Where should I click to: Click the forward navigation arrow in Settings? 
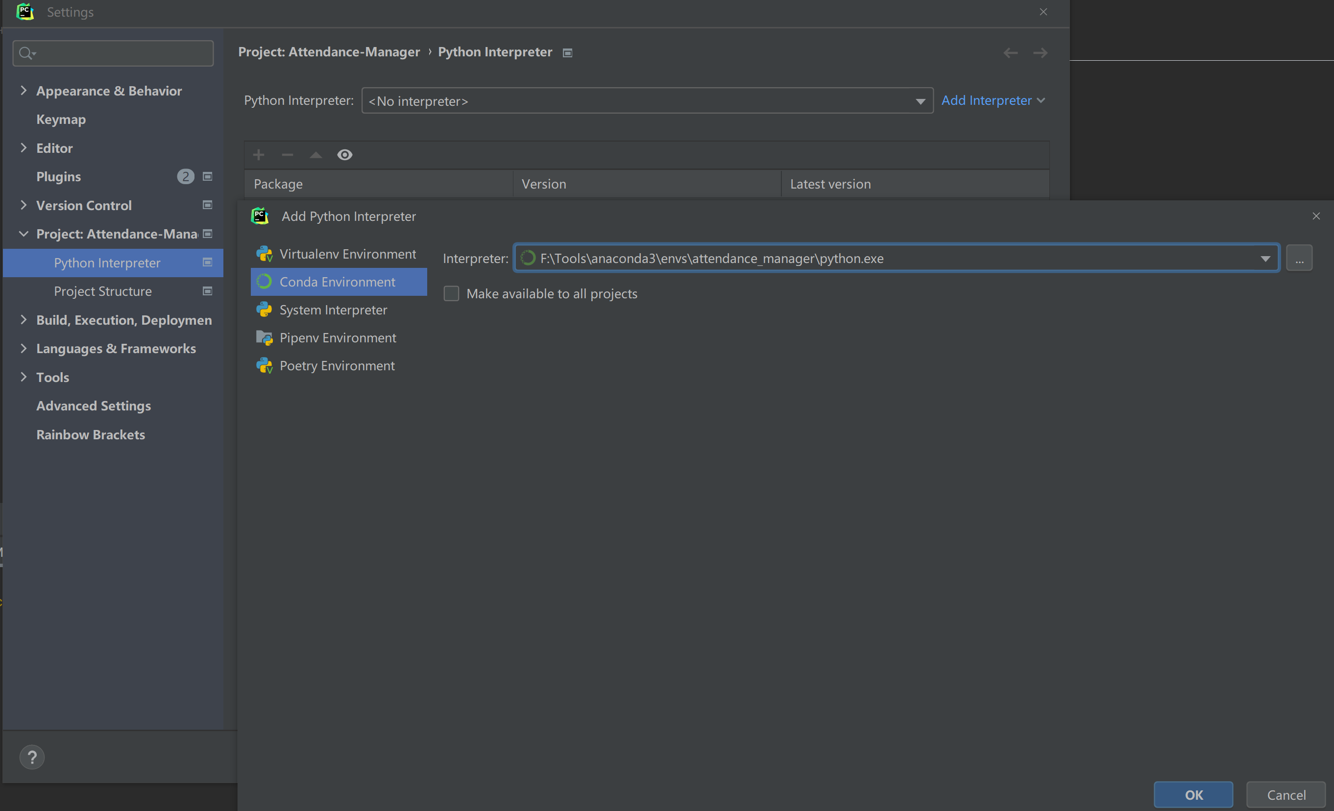[1040, 52]
